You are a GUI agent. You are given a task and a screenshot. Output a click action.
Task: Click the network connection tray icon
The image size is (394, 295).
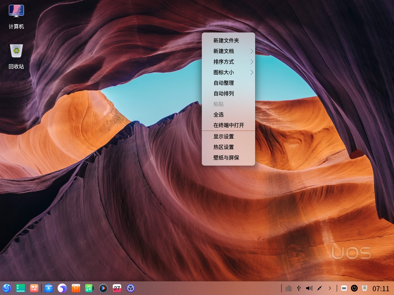(319, 288)
